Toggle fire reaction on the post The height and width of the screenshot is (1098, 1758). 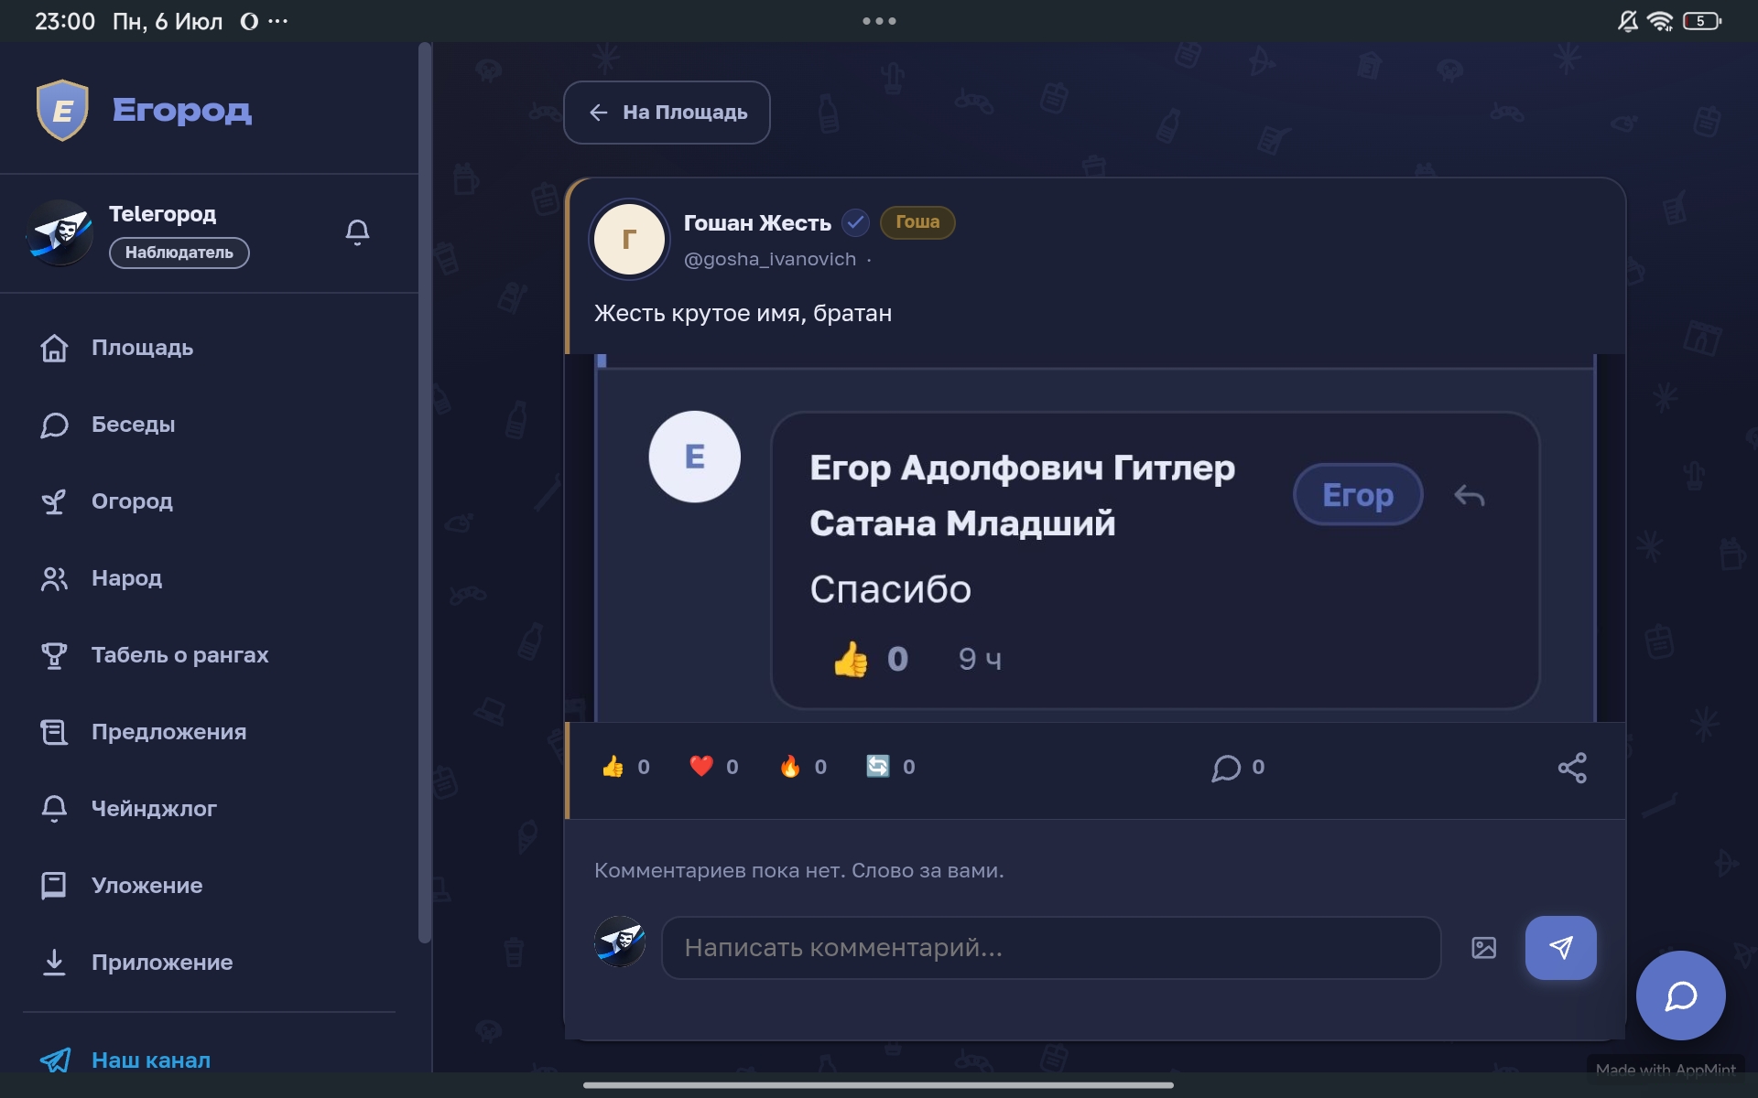(802, 767)
